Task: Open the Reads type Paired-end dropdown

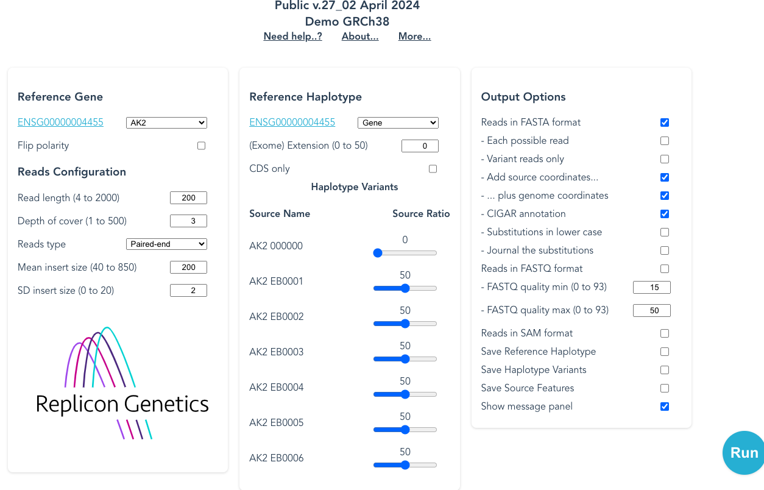Action: tap(166, 244)
